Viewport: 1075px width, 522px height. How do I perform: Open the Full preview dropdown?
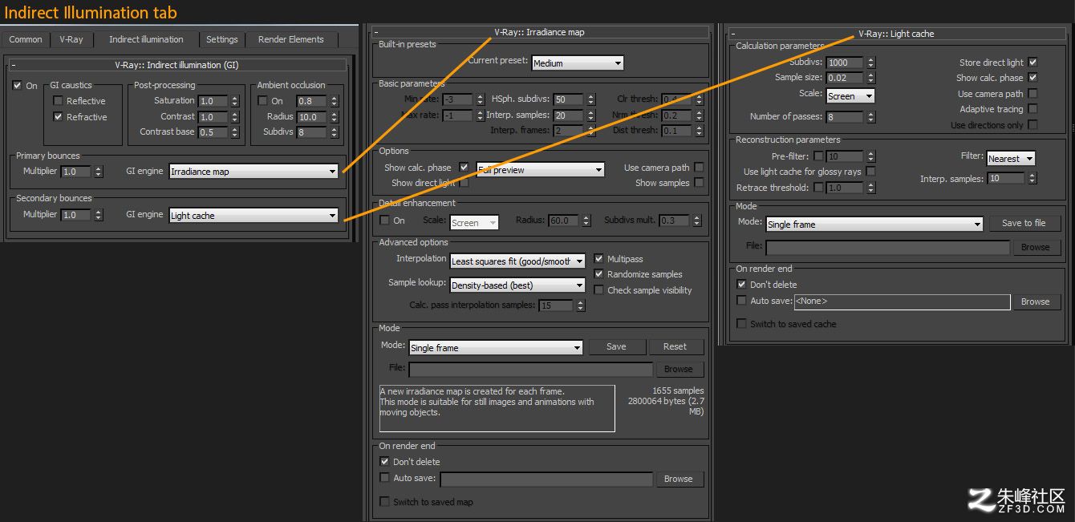tap(540, 170)
